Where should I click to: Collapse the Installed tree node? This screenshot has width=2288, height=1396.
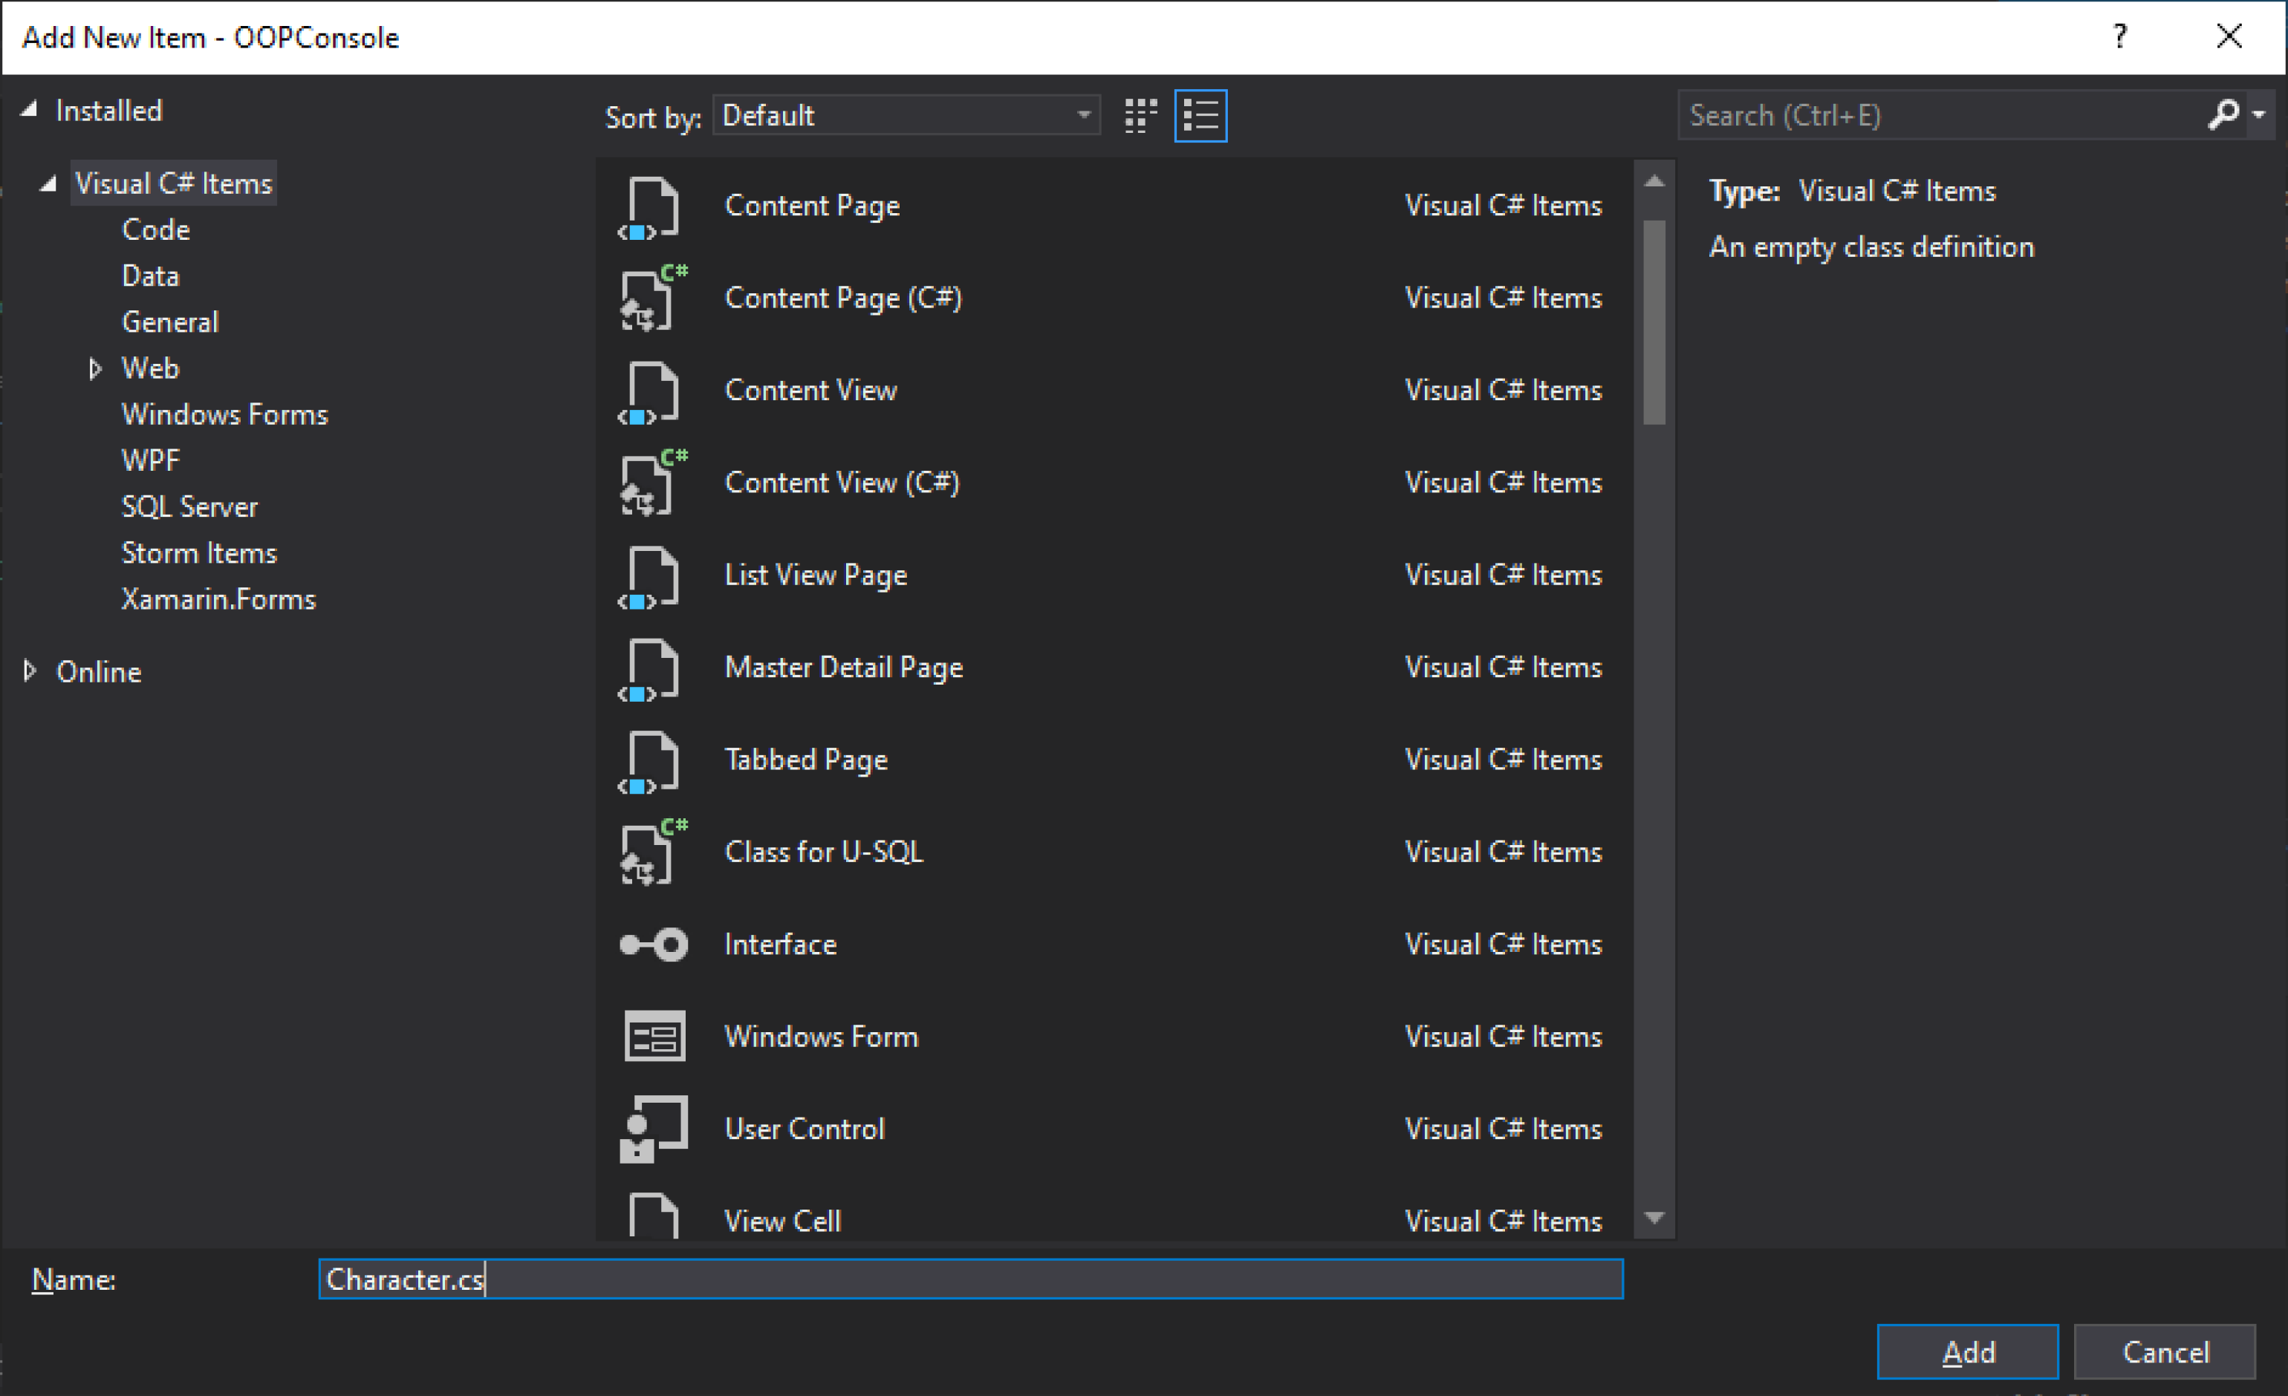click(x=30, y=110)
